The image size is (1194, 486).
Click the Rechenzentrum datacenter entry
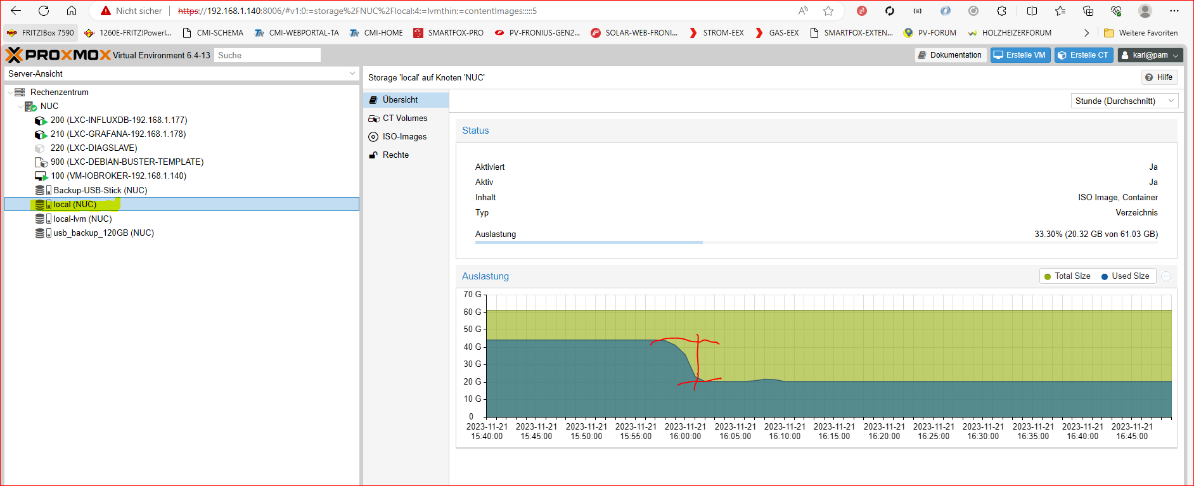tap(59, 92)
